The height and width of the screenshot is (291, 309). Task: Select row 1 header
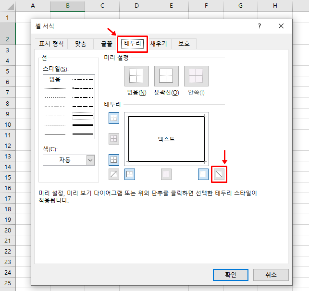pyautogui.click(x=8, y=17)
